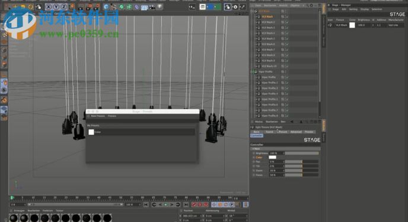Open the array modeling objects icon
Screen dimensions: 408x222
point(129,7)
